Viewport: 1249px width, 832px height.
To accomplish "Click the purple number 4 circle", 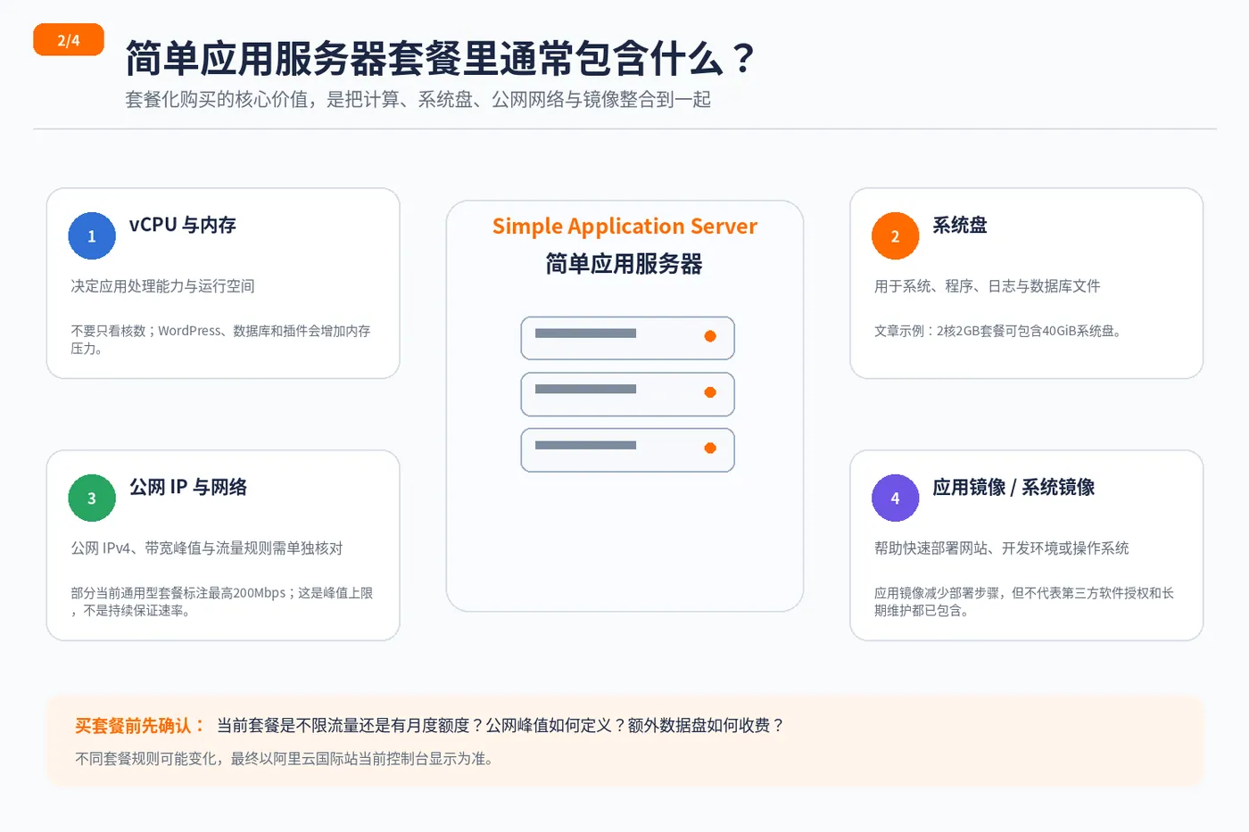I will [x=895, y=498].
